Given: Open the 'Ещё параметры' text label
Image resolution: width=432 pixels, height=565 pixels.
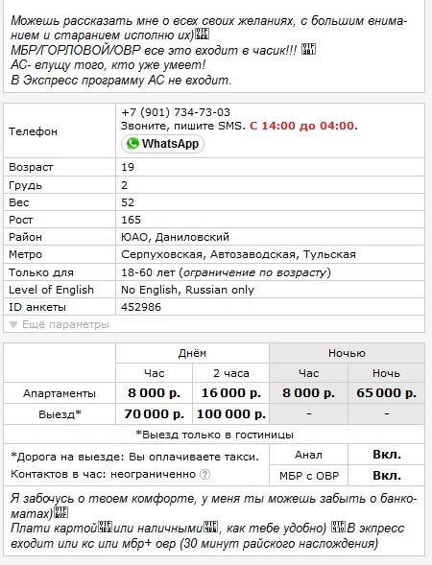Looking at the screenshot, I should point(65,324).
